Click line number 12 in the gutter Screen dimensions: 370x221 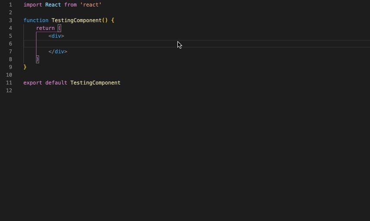click(x=9, y=91)
